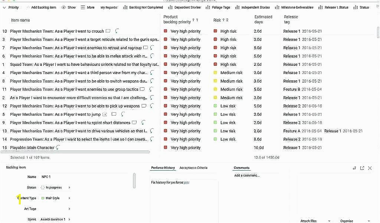Pop out the backlog item details panel
This screenshot has width=380, height=223.
[362, 168]
